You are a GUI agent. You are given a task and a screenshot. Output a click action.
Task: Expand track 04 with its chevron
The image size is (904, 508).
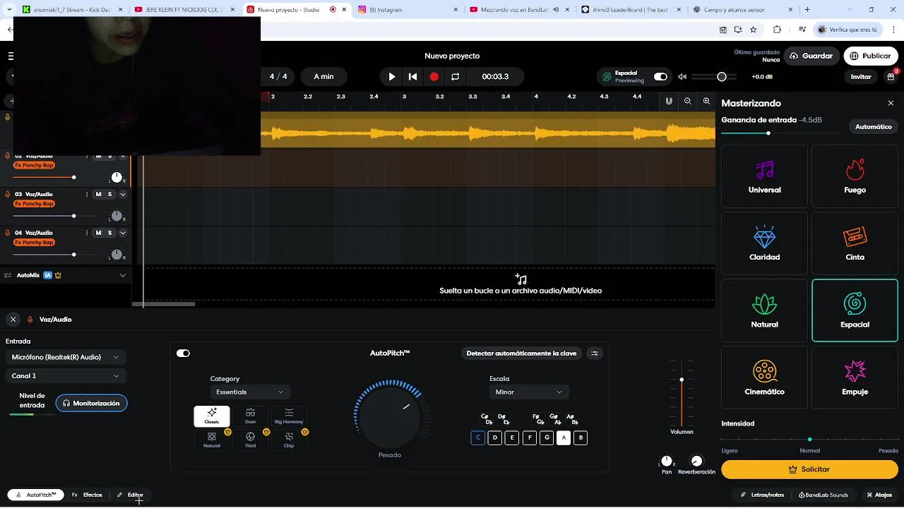(124, 233)
